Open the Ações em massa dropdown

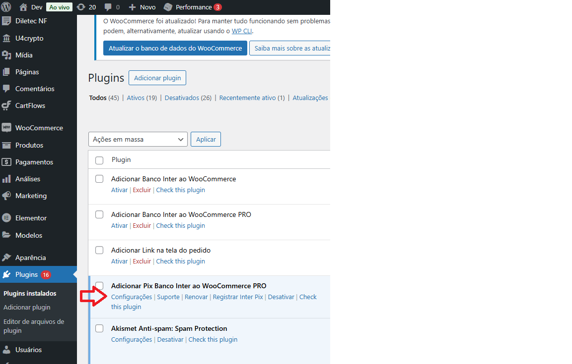(x=138, y=139)
